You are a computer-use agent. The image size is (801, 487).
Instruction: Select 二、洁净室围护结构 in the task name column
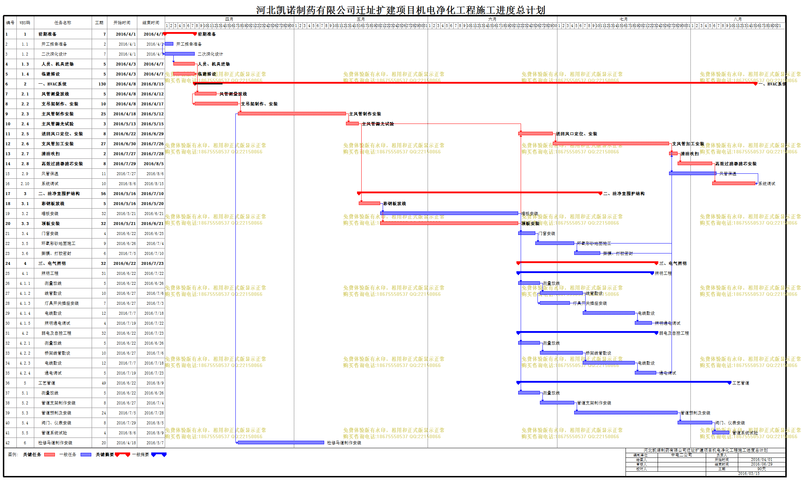(59, 194)
